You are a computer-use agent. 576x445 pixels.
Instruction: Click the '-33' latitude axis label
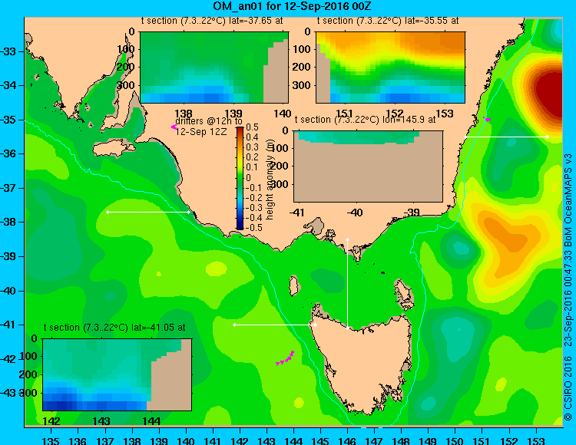[8, 51]
